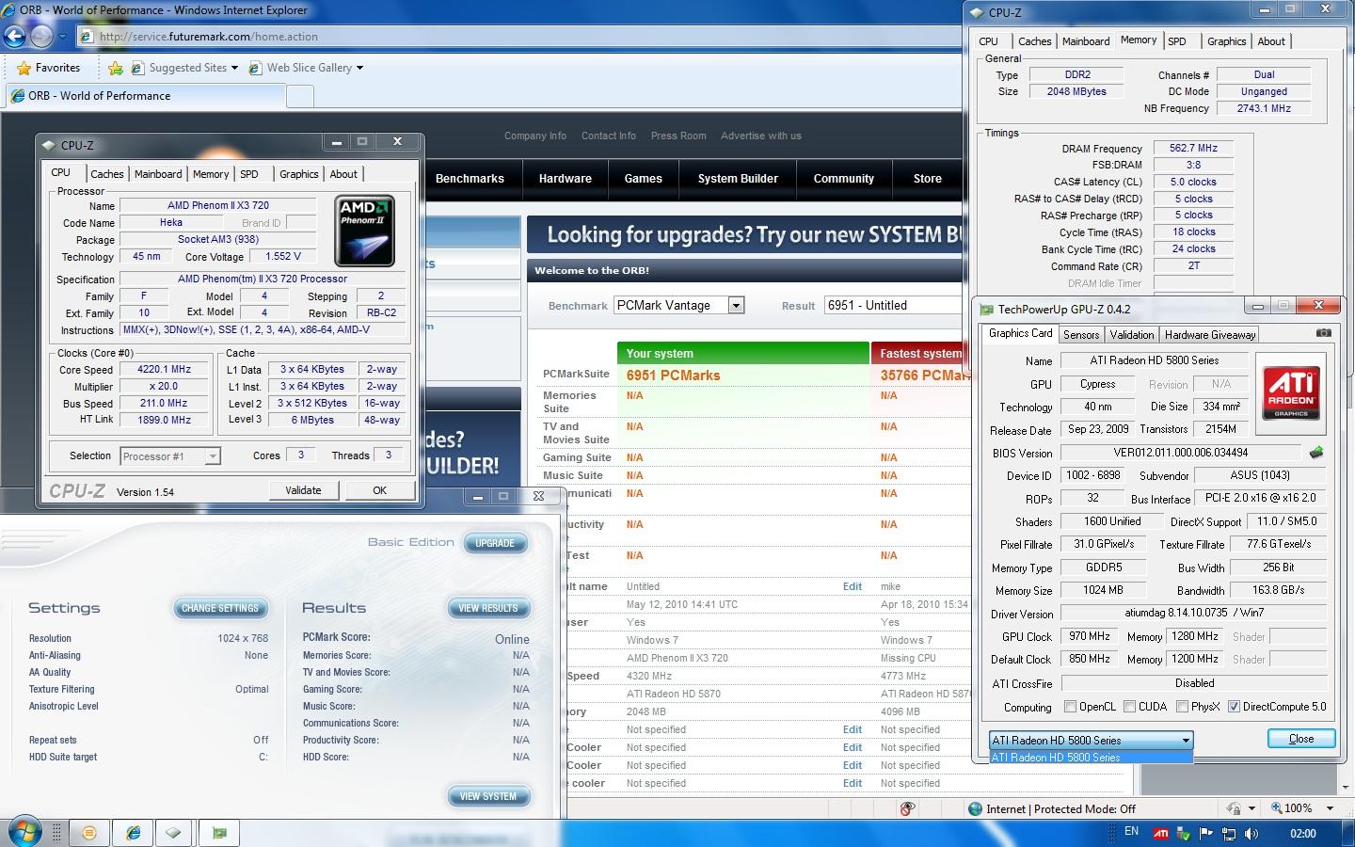The image size is (1355, 847).
Task: Toggle the PhysX checkbox in GPU-Z
Action: click(x=1182, y=707)
